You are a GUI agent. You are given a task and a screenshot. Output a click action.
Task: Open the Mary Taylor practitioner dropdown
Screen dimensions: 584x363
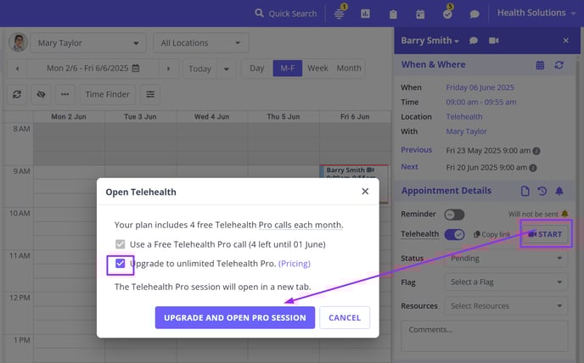(88, 43)
